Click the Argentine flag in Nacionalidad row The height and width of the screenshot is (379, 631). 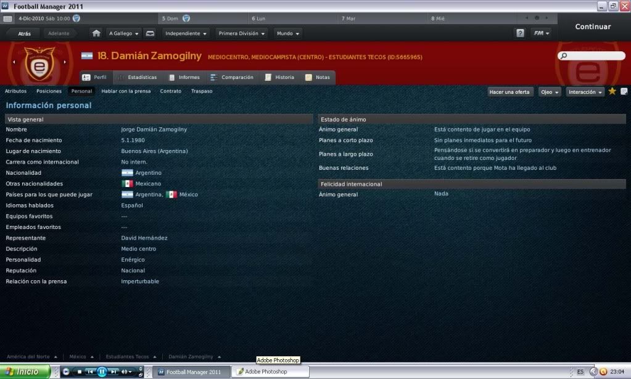click(x=127, y=173)
